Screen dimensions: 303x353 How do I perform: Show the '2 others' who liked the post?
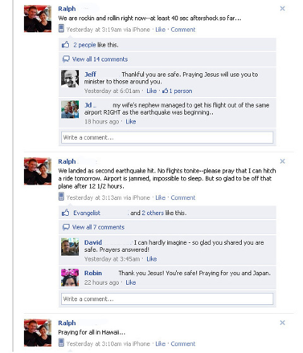point(153,213)
